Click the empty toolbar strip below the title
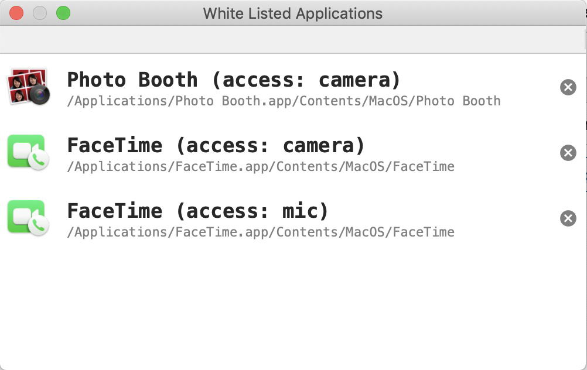 pos(293,40)
